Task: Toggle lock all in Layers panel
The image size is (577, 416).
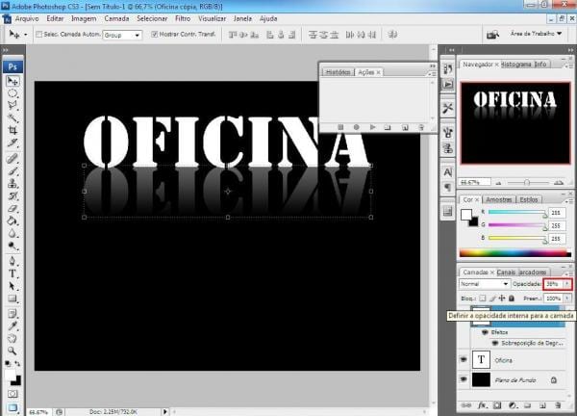Action: point(512,299)
